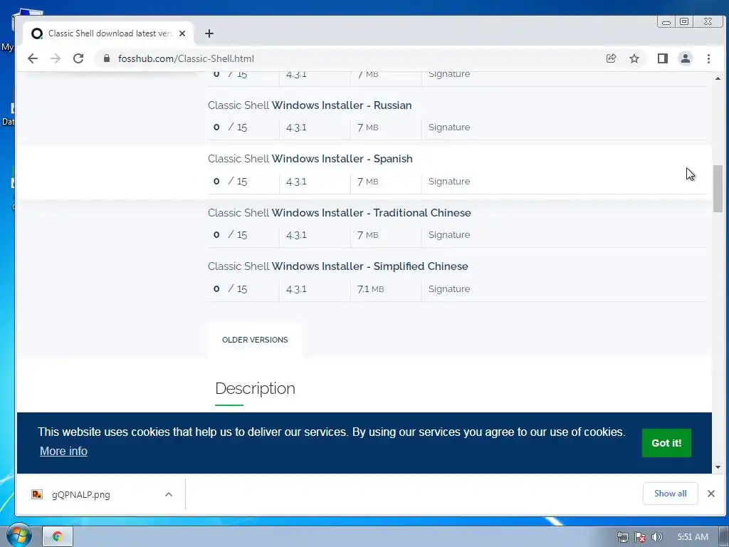Click Traditional Chinese version 4.3.1
Image resolution: width=729 pixels, height=547 pixels.
click(296, 235)
